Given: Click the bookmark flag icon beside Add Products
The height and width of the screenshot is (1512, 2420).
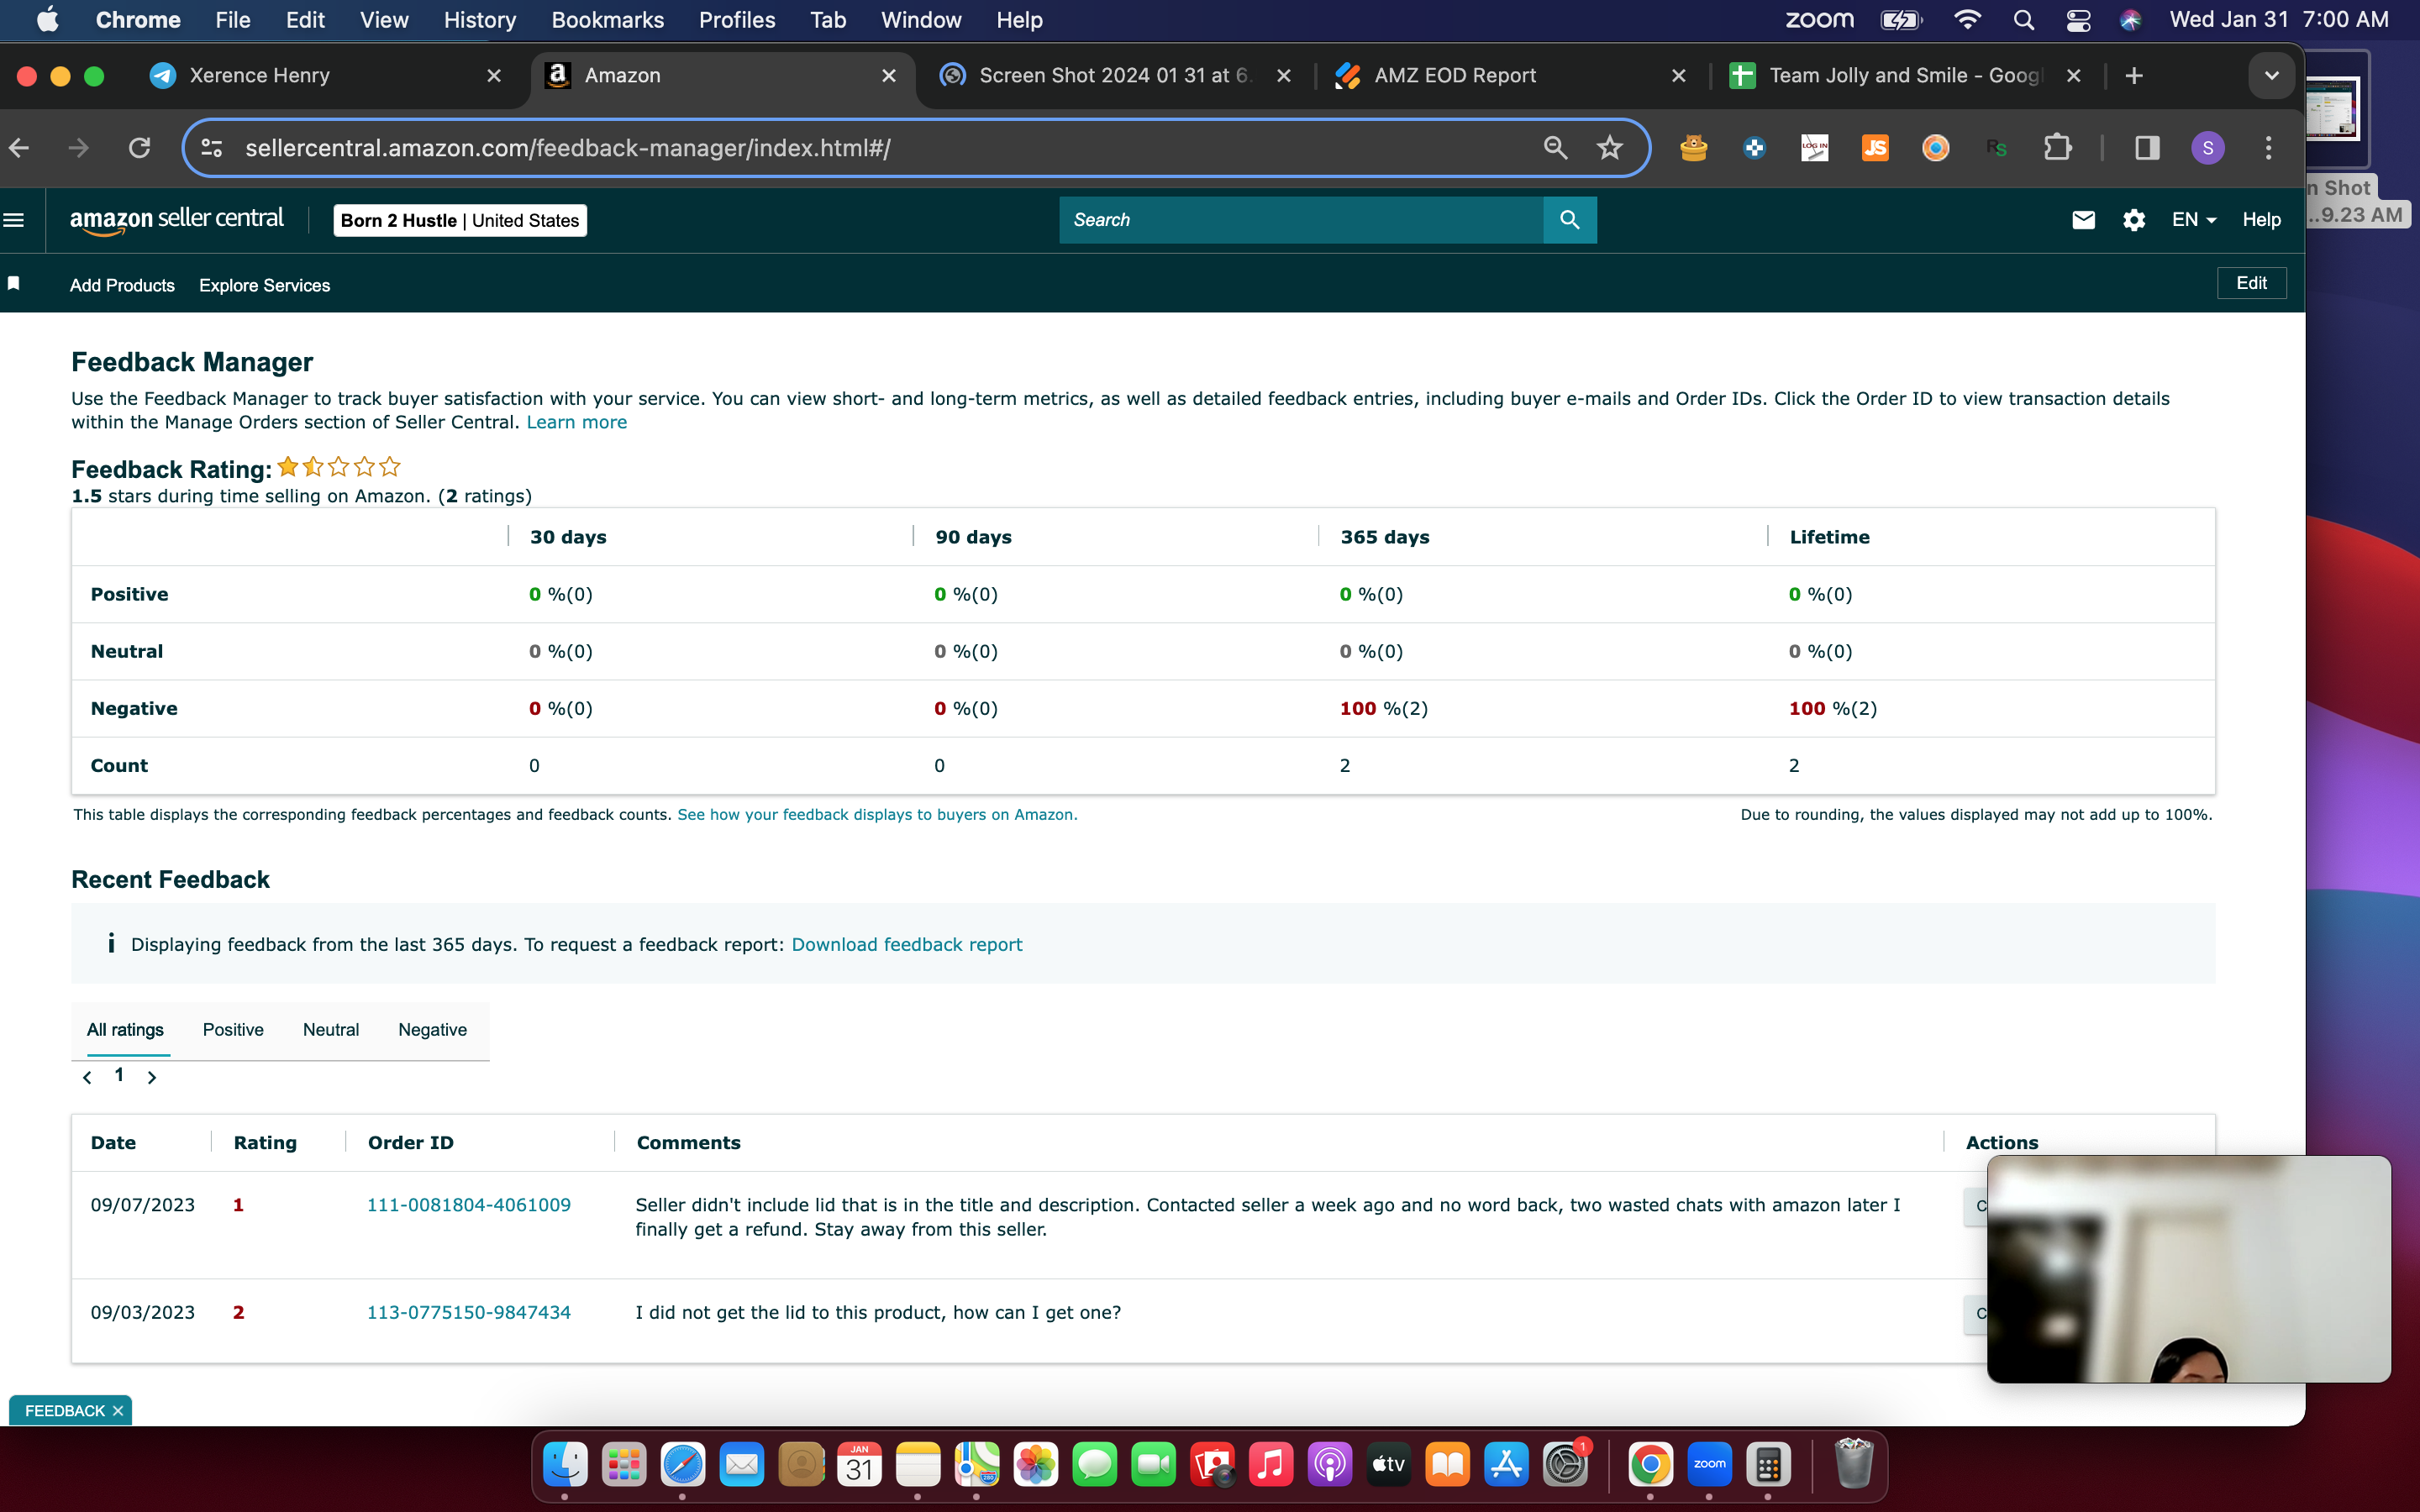Looking at the screenshot, I should (x=14, y=284).
